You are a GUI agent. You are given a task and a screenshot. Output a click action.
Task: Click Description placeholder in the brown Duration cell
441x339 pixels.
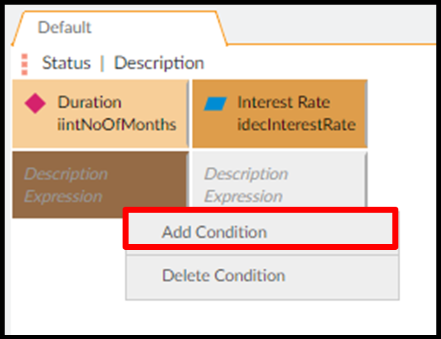[66, 174]
